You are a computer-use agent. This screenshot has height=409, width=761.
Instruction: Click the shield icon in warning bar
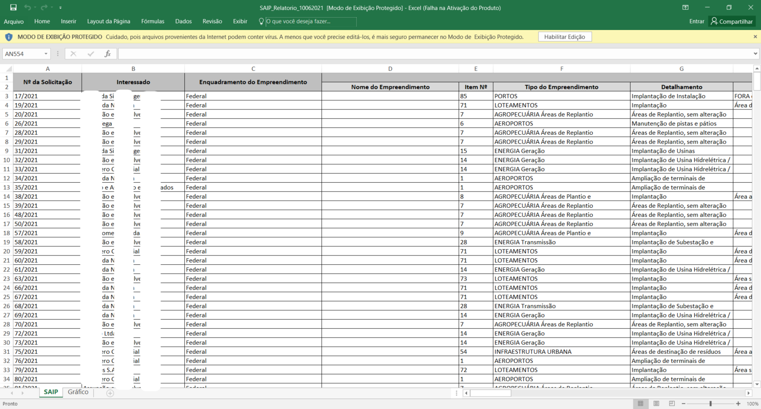point(9,37)
